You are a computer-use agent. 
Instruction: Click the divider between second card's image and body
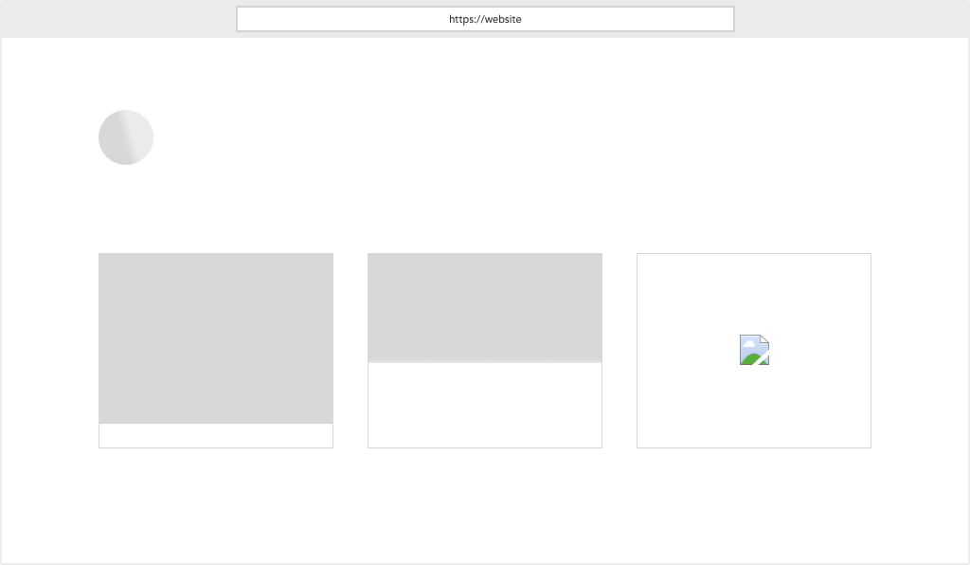485,361
